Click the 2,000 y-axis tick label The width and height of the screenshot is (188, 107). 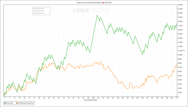180,88
